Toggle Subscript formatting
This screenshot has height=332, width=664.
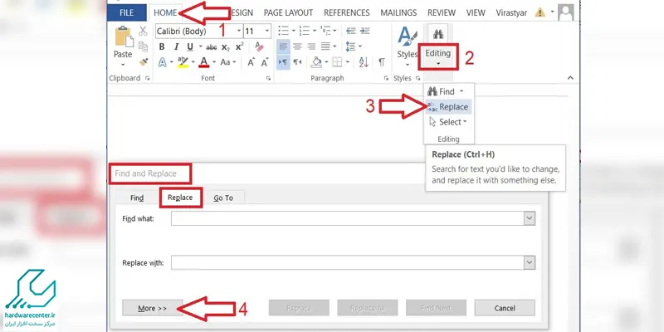click(226, 47)
